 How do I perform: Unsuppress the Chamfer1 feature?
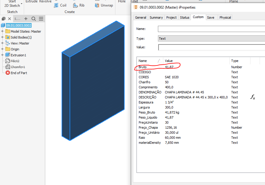pos(17,67)
